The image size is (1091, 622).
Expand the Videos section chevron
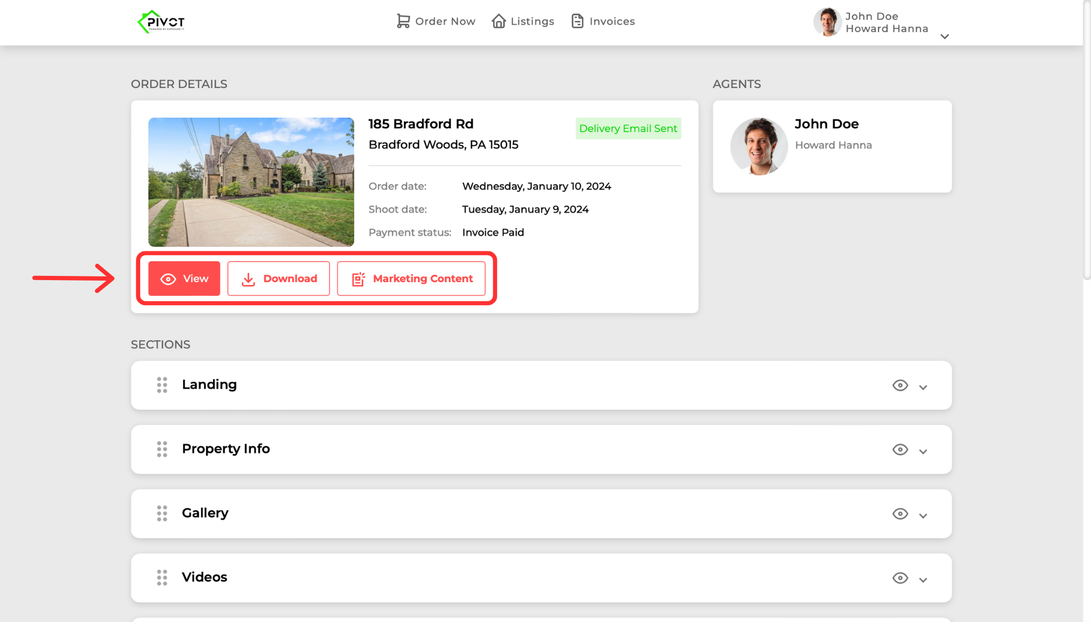pyautogui.click(x=923, y=580)
